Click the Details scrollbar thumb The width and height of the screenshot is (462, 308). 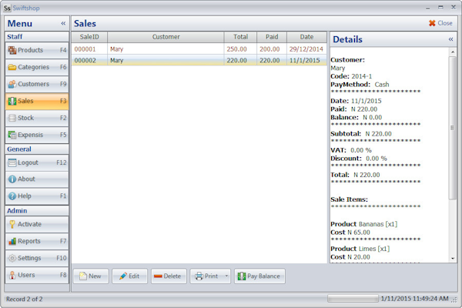[452, 128]
